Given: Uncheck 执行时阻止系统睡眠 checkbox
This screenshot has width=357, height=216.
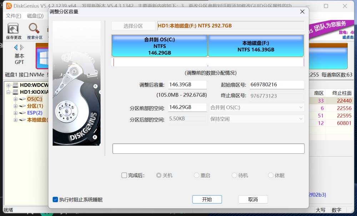Looking at the screenshot, I should point(55,200).
